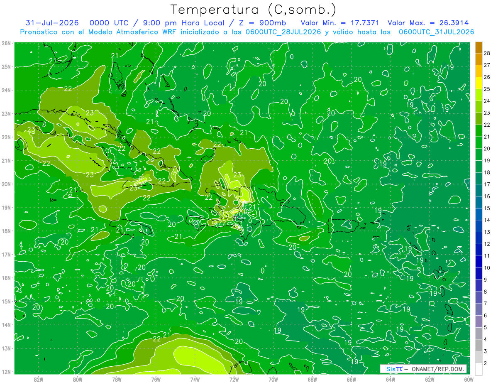Click the dark orange colorbar segment above 28
This screenshot has width=498, height=385.
(x=478, y=47)
